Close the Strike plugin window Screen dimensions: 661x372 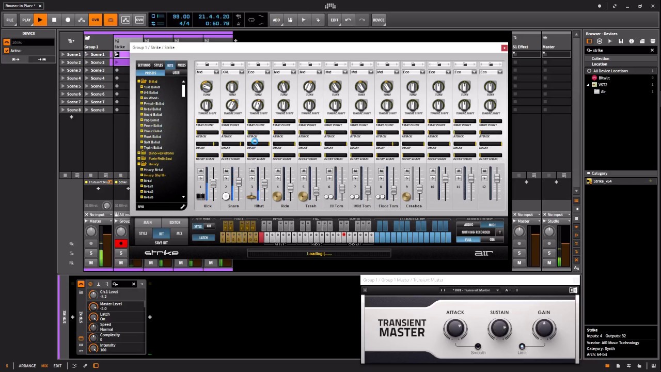pyautogui.click(x=504, y=48)
